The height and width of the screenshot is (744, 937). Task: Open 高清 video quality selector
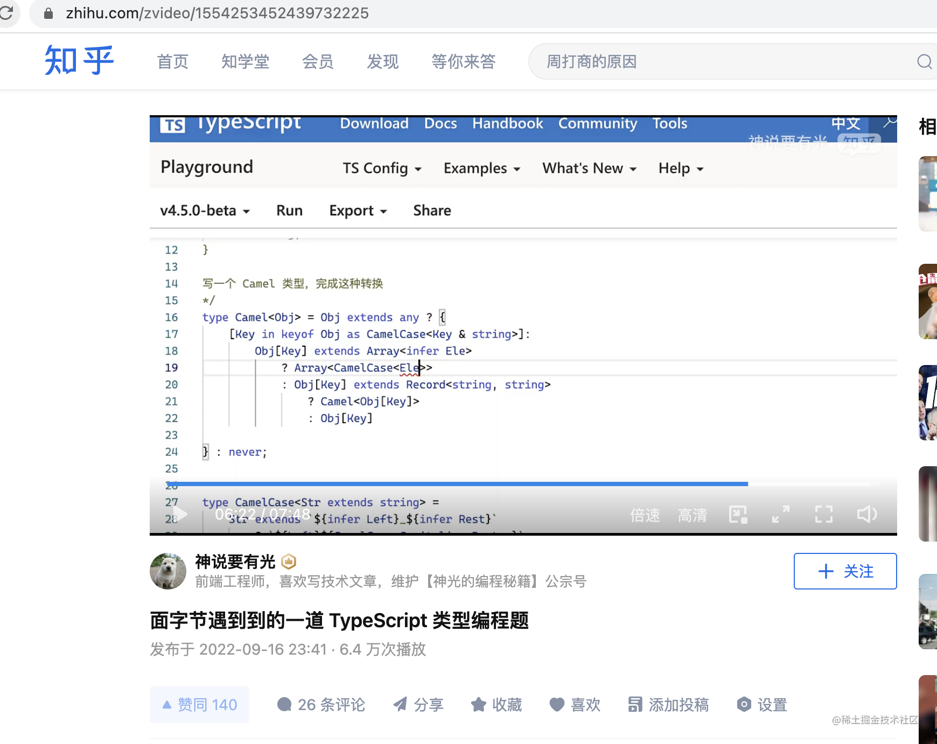693,515
